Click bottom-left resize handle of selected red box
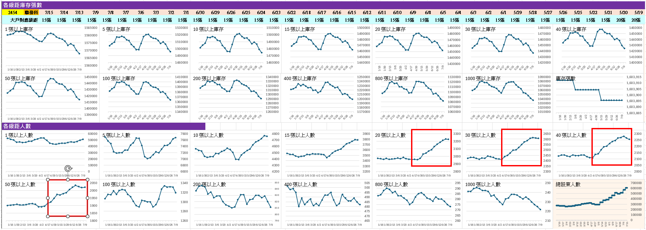646x230 pixels. pyautogui.click(x=48, y=216)
